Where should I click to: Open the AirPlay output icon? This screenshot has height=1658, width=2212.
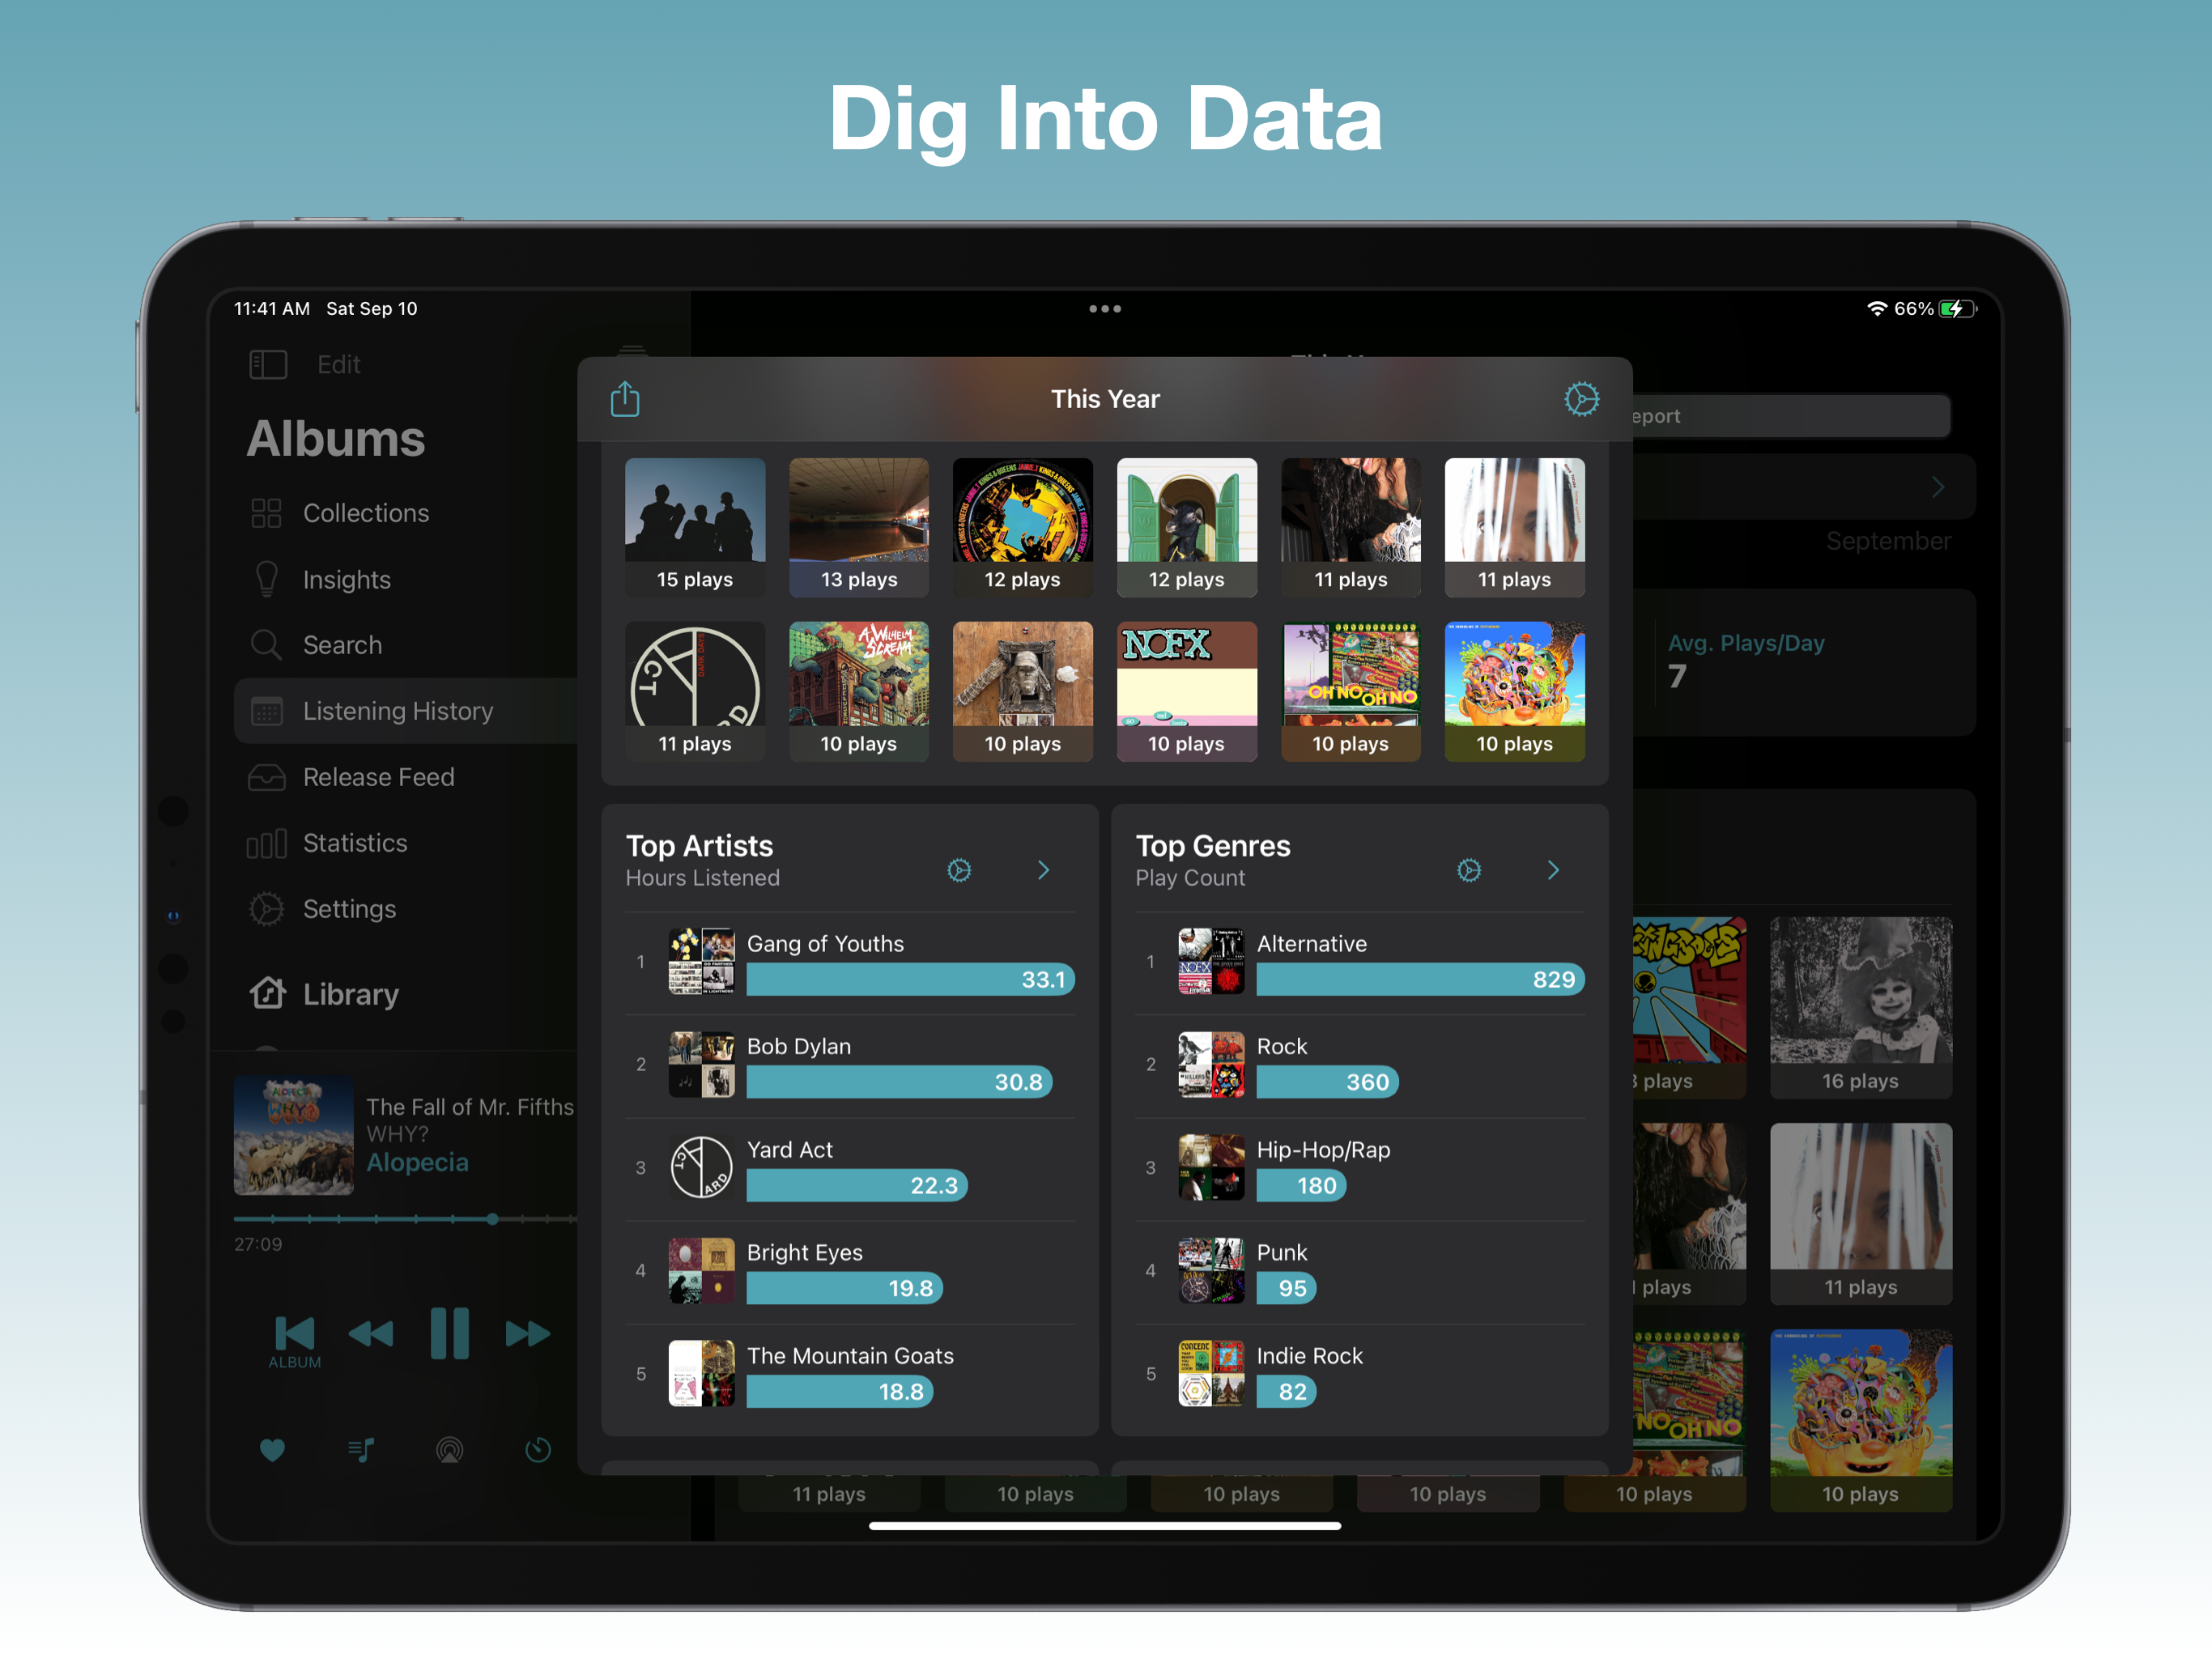[x=449, y=1450]
